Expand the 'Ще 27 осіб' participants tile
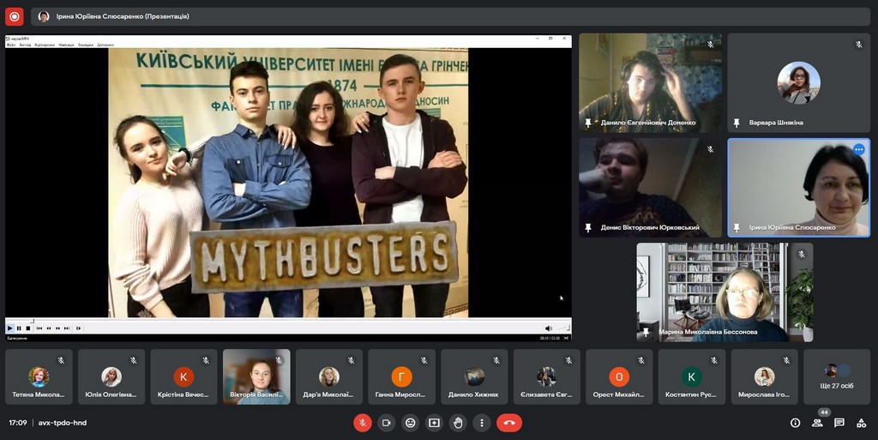Viewport: 878px width, 440px height. coord(836,377)
